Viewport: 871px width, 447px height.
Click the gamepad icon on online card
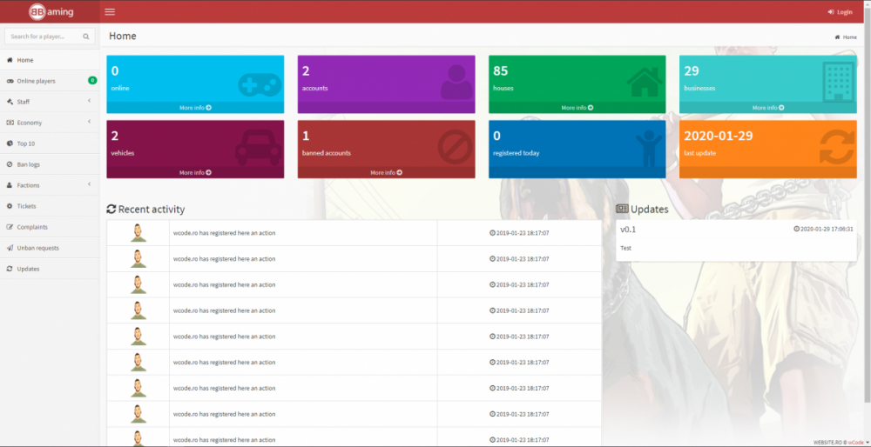259,83
